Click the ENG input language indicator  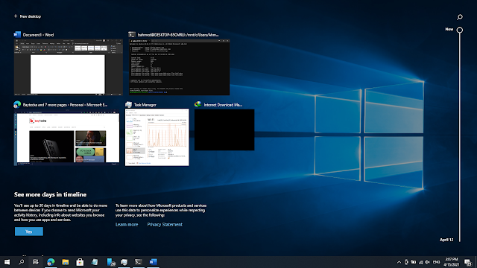click(437, 262)
